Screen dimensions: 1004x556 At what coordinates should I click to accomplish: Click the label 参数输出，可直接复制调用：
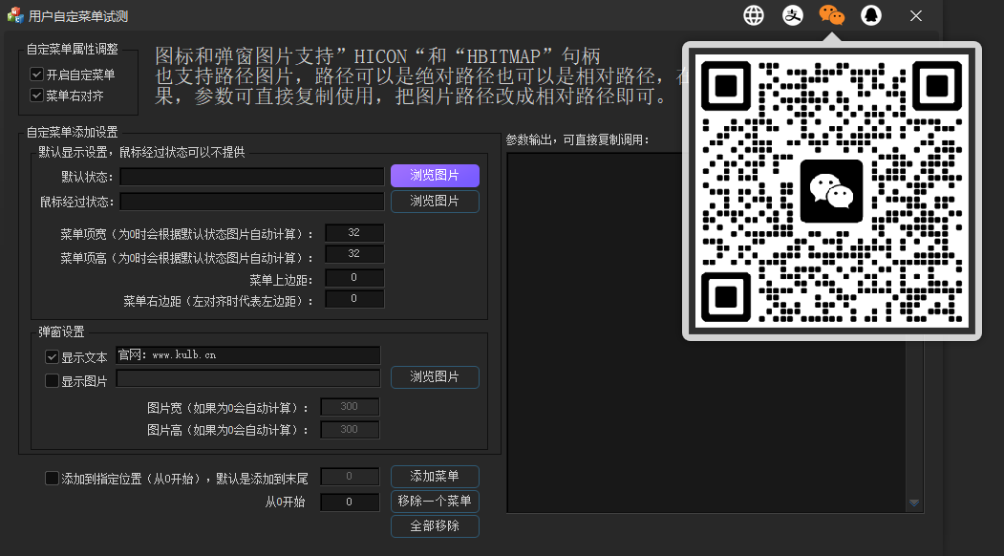click(x=578, y=139)
